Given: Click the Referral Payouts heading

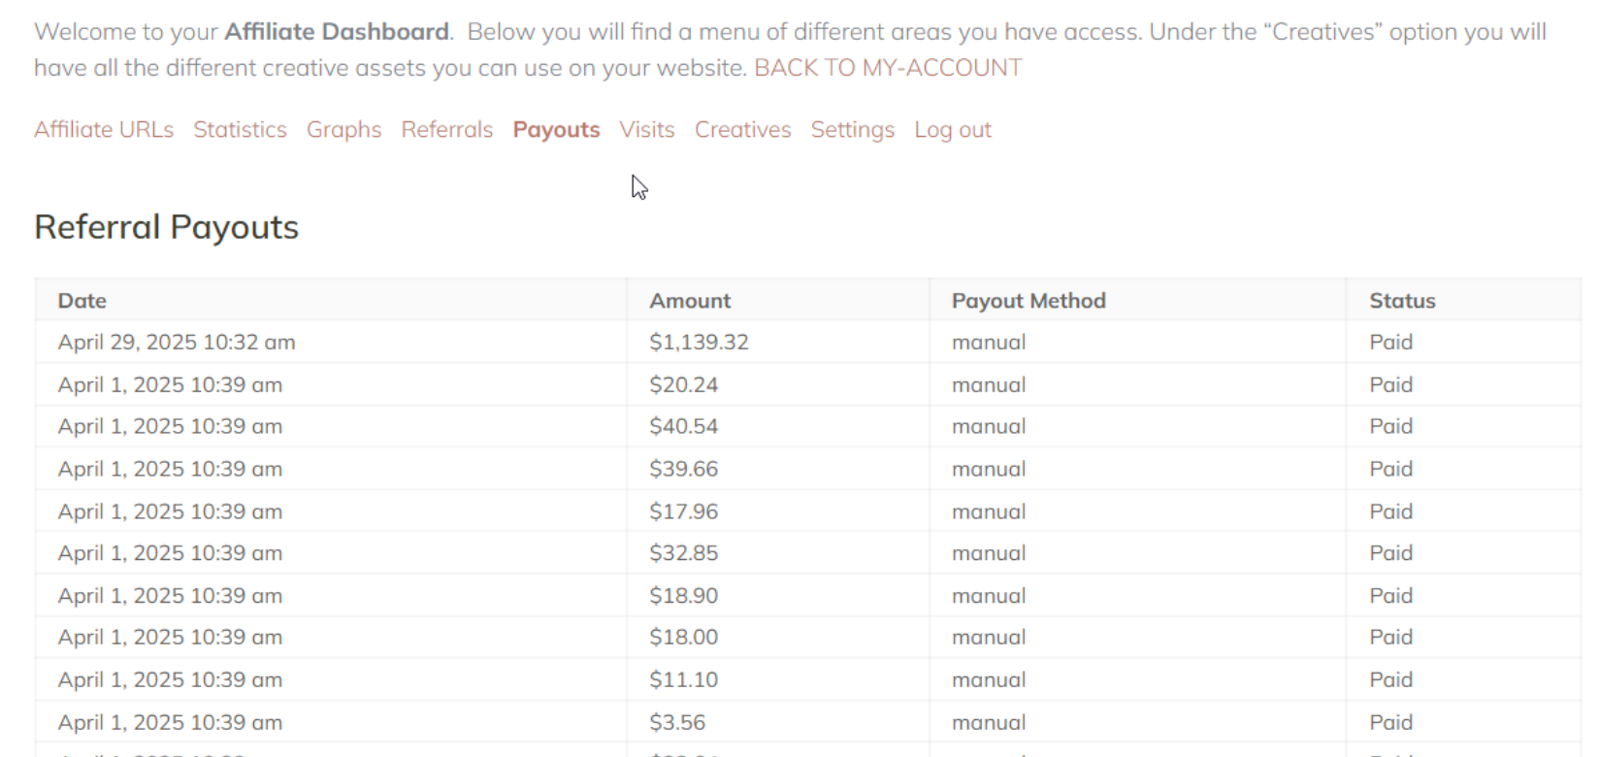Looking at the screenshot, I should click(x=166, y=227).
